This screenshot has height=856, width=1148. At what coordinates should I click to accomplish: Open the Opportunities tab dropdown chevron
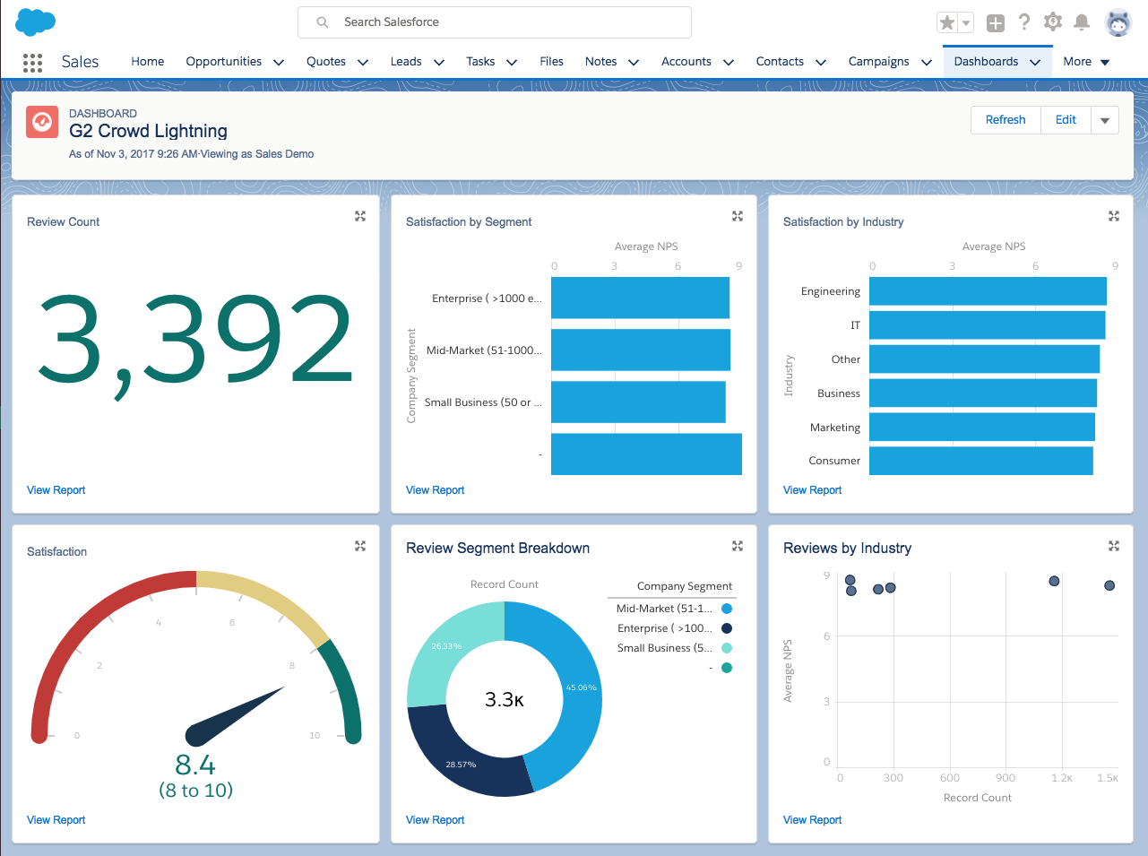click(x=279, y=63)
